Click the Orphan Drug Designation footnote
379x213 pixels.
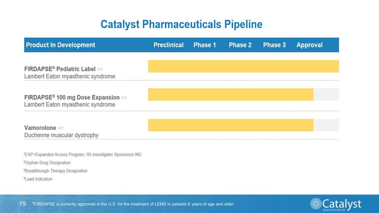pos(47,163)
